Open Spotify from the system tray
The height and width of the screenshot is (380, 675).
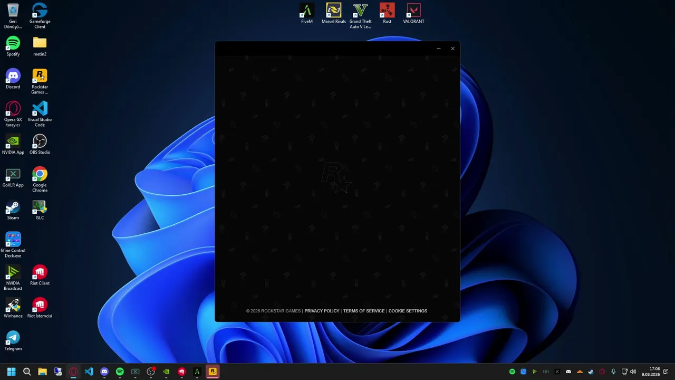512,372
